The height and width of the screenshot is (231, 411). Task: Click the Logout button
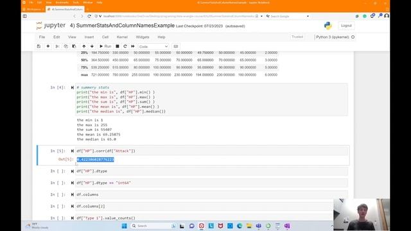tap(346, 26)
